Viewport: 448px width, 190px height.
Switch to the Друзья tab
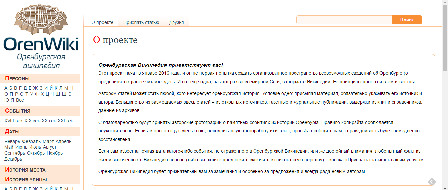(x=176, y=22)
